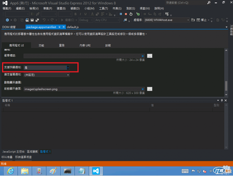Click the Navigate Backward arrow icon
Image resolution: width=233 pixels, height=176 pixels.
tap(7, 20)
